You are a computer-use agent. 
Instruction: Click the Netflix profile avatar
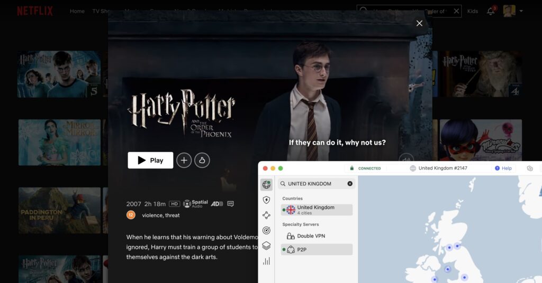509,11
